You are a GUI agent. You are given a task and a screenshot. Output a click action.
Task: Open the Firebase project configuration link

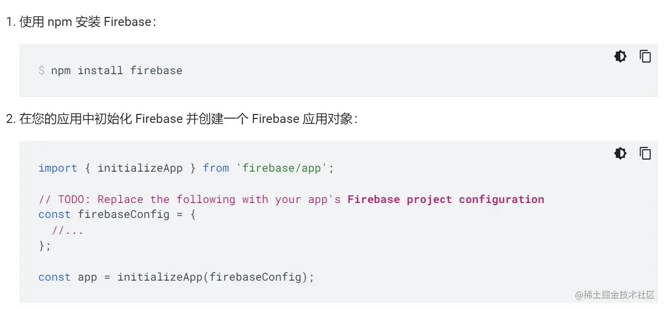tap(446, 200)
